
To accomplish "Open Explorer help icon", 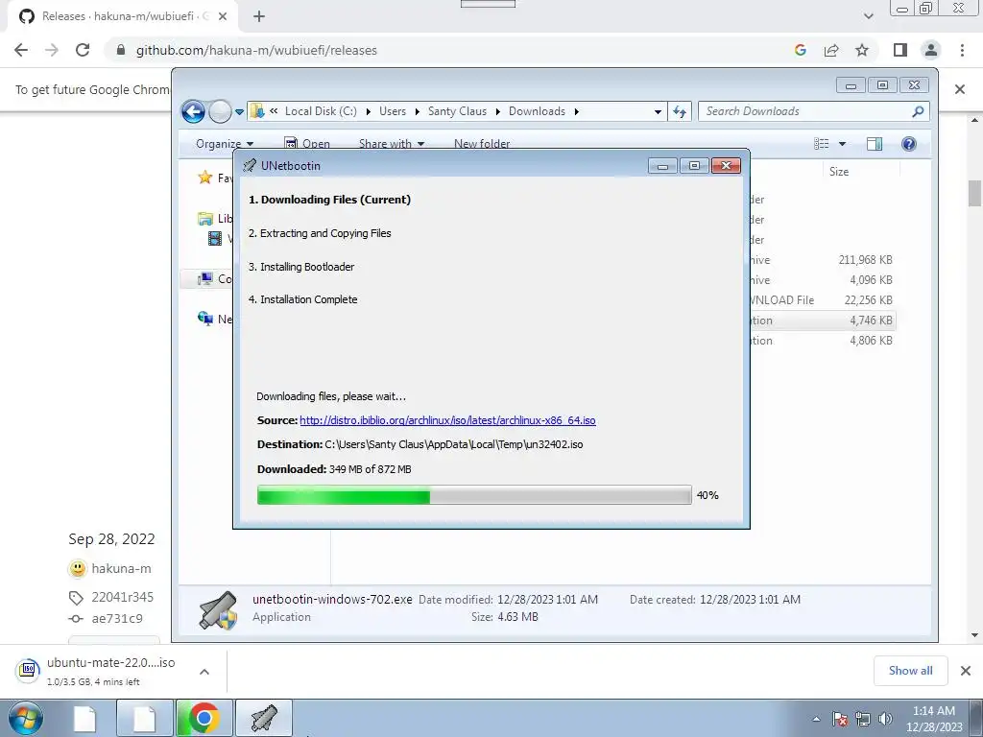I will pyautogui.click(x=908, y=144).
